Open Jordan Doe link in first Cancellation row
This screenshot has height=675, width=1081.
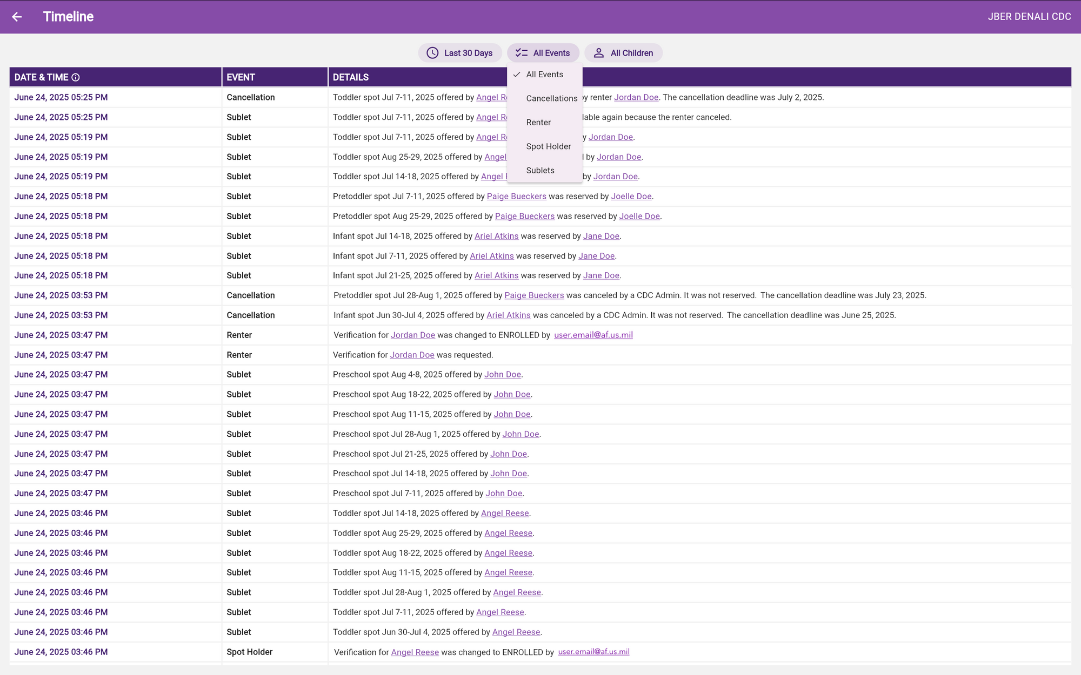[x=636, y=97]
